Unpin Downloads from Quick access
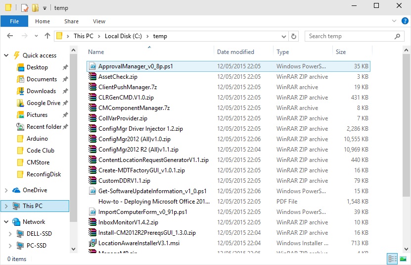Screen dimensions: 411x265 (65, 91)
